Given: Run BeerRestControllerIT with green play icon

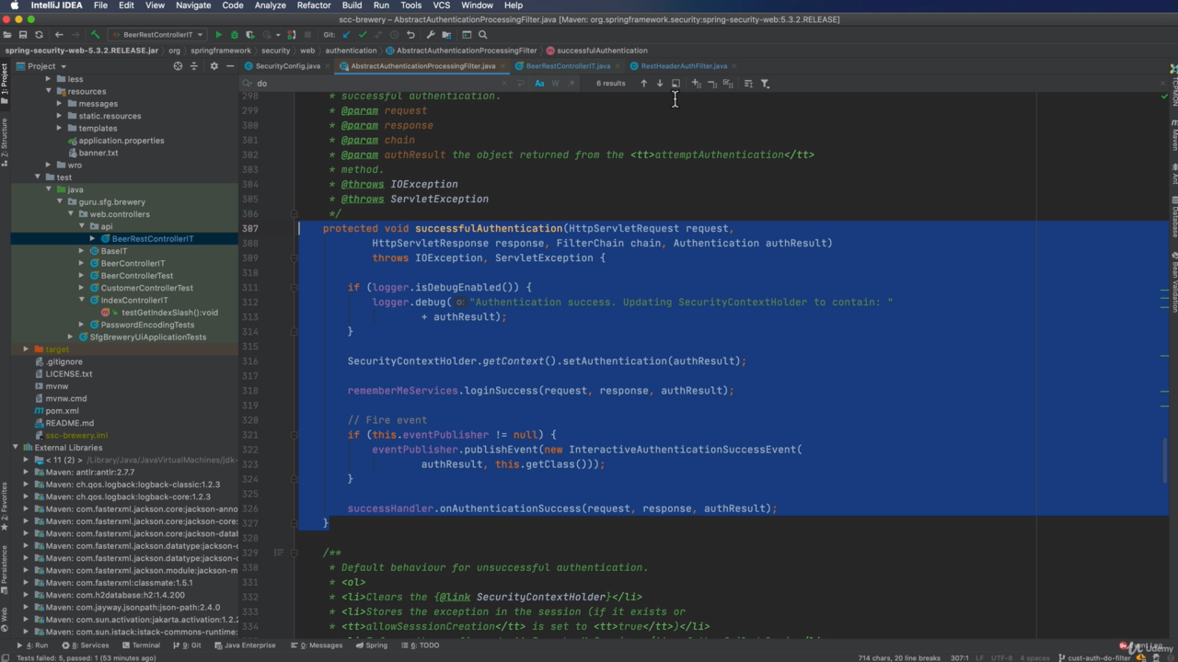Looking at the screenshot, I should tap(219, 35).
